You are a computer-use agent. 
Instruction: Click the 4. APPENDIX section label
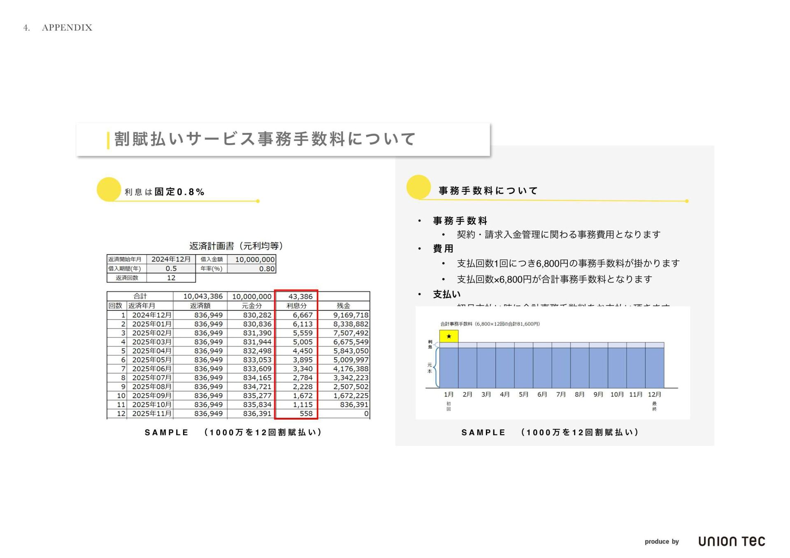tap(58, 28)
